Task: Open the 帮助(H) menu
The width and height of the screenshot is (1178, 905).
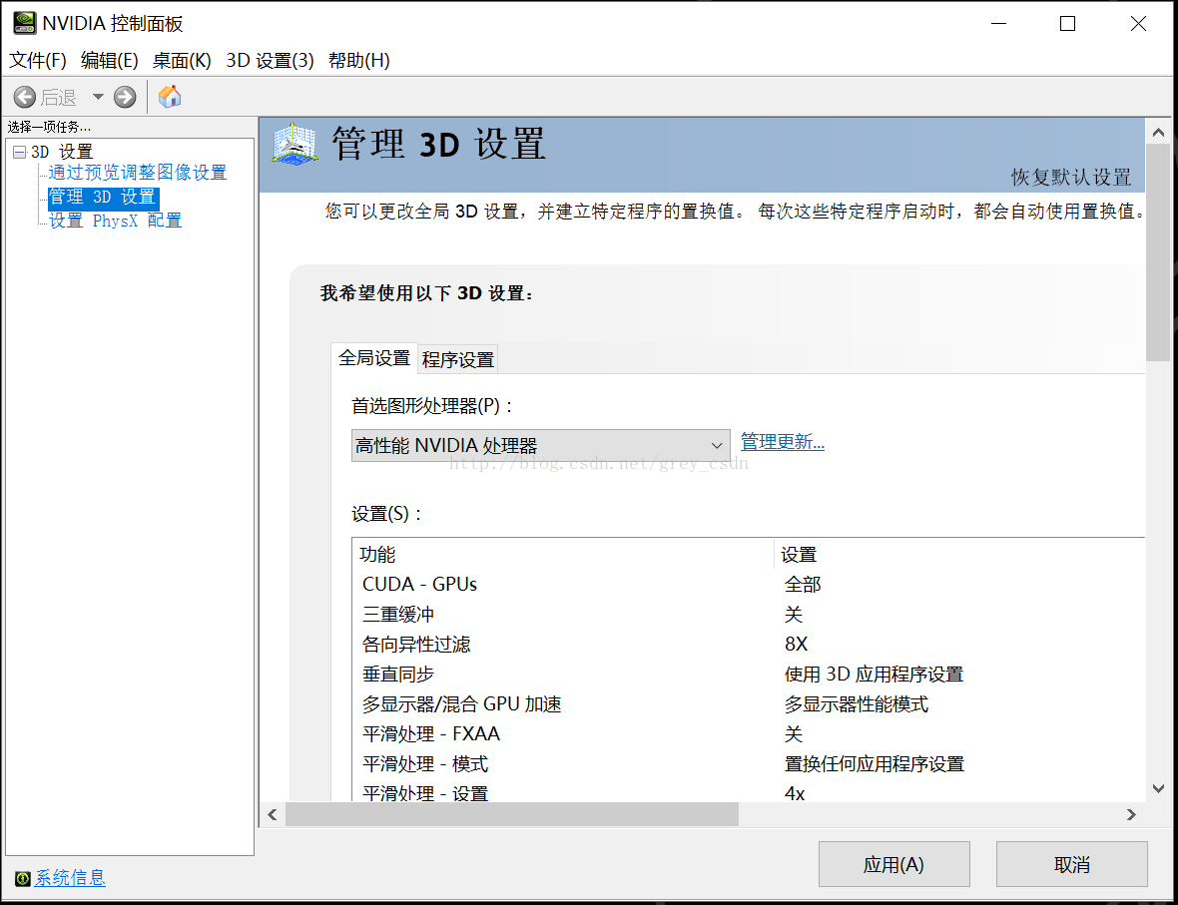Action: coord(358,60)
